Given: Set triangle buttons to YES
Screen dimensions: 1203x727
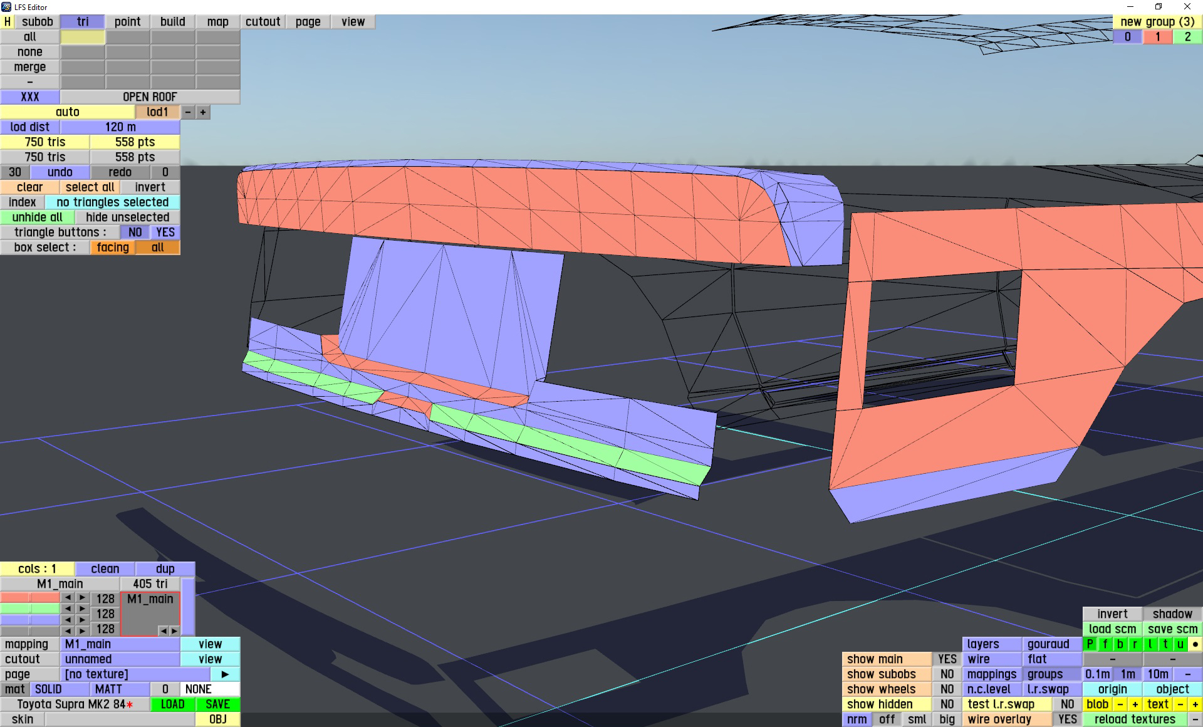Looking at the screenshot, I should [165, 232].
